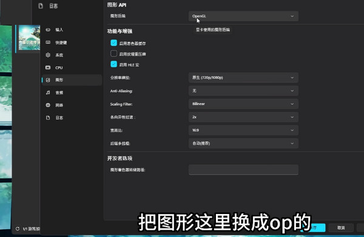Click the 开发者选项 section heading
The image size is (364, 237).
[120, 158]
